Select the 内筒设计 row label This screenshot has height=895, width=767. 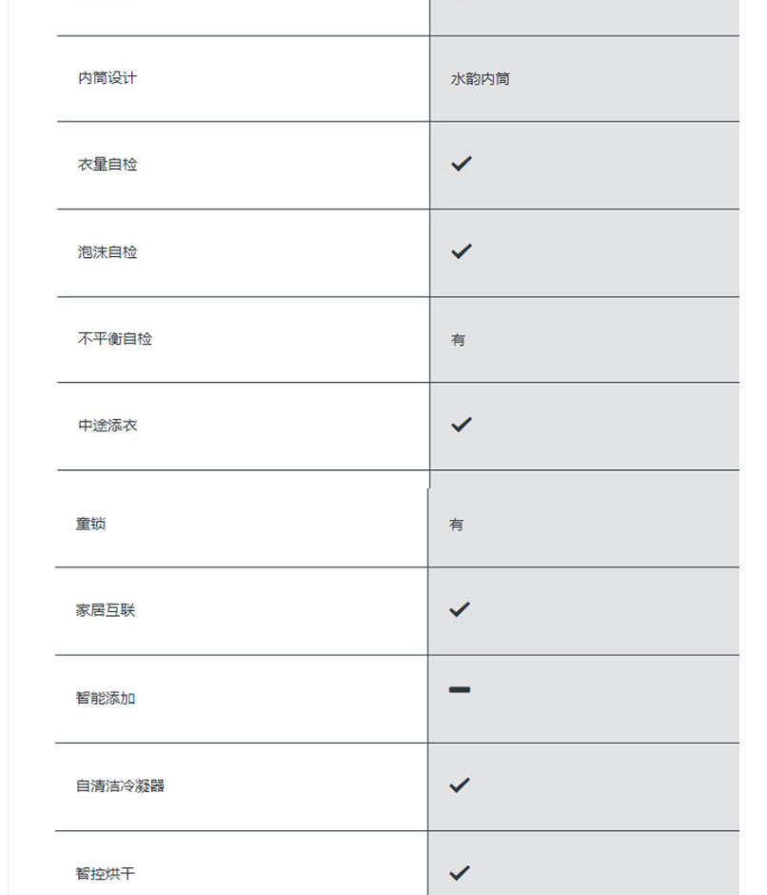tap(108, 78)
